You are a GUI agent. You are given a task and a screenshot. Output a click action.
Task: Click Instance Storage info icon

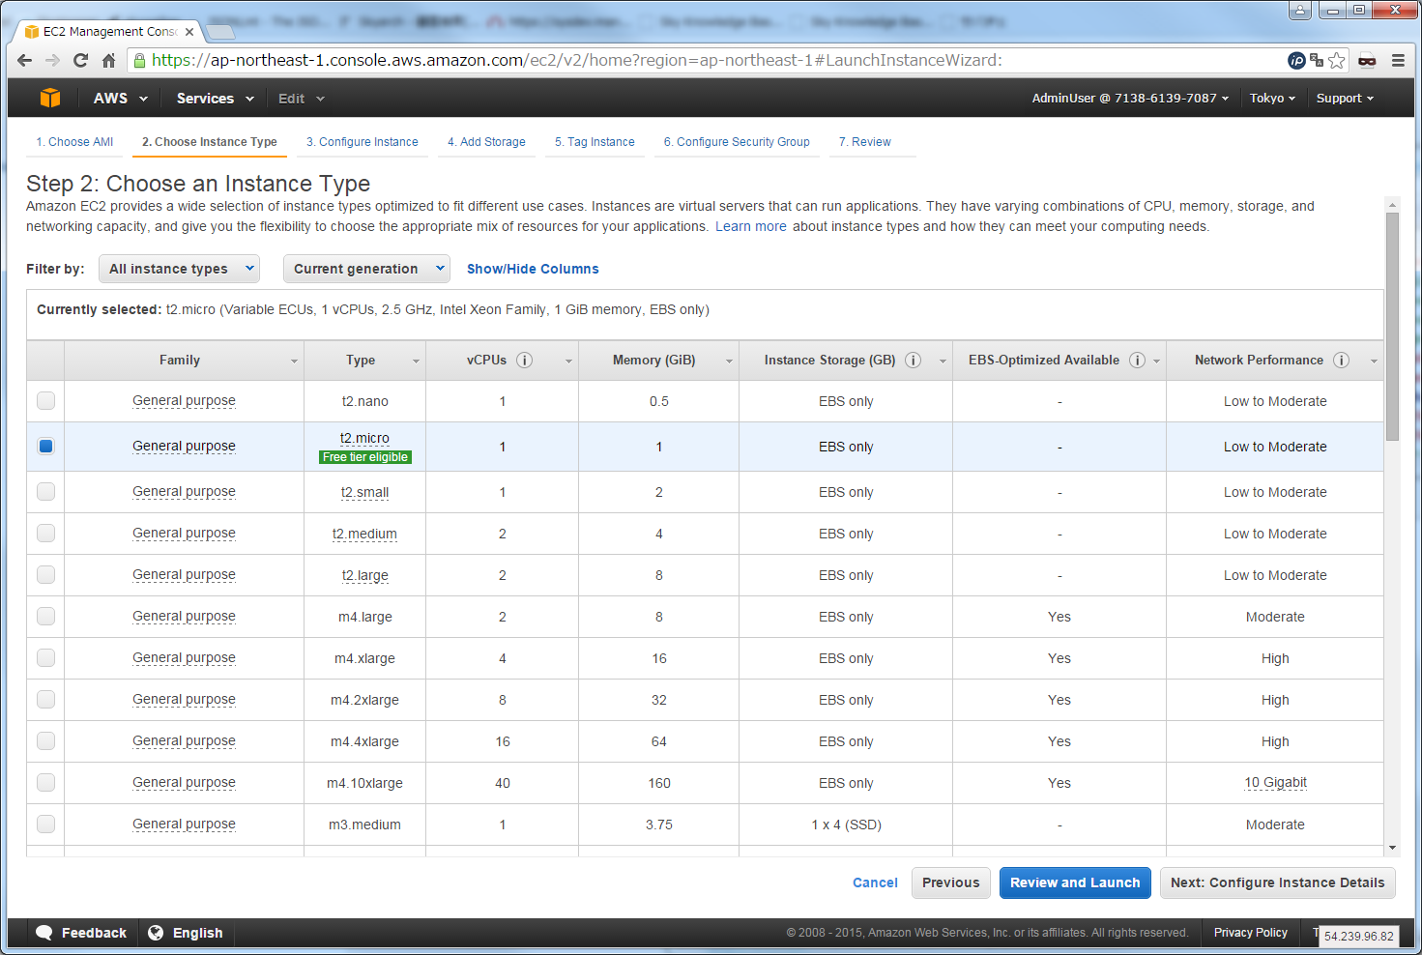(x=913, y=360)
